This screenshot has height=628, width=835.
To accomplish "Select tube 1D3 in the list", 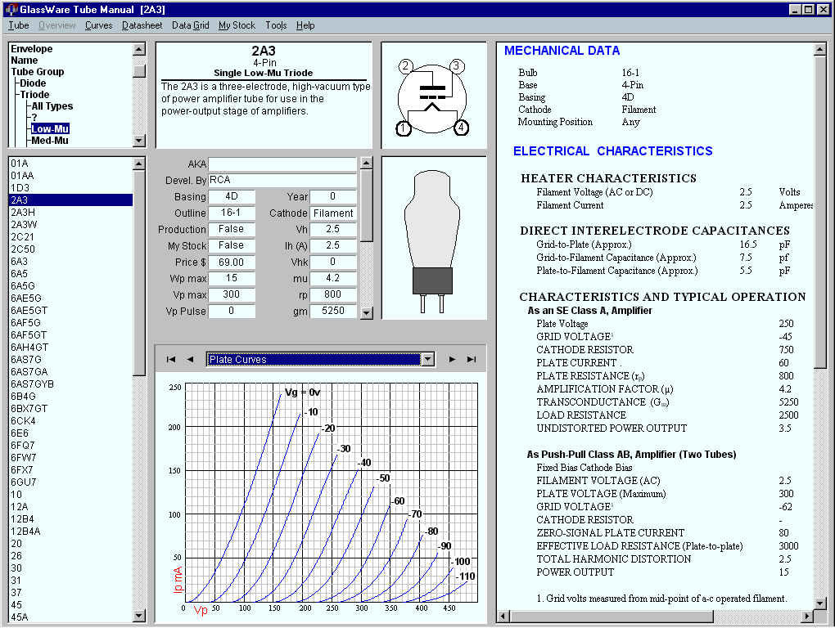I will (x=71, y=188).
